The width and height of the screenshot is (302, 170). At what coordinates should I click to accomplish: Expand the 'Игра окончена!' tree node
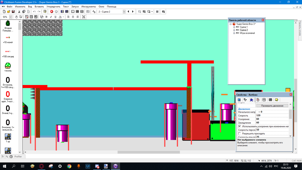coord(234,33)
